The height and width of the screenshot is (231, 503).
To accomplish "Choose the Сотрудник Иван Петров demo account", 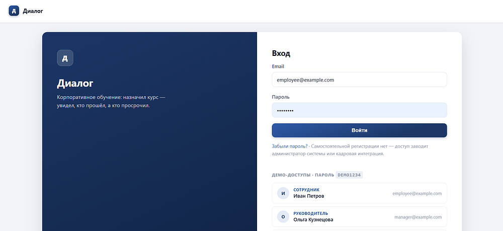I will pos(359,193).
